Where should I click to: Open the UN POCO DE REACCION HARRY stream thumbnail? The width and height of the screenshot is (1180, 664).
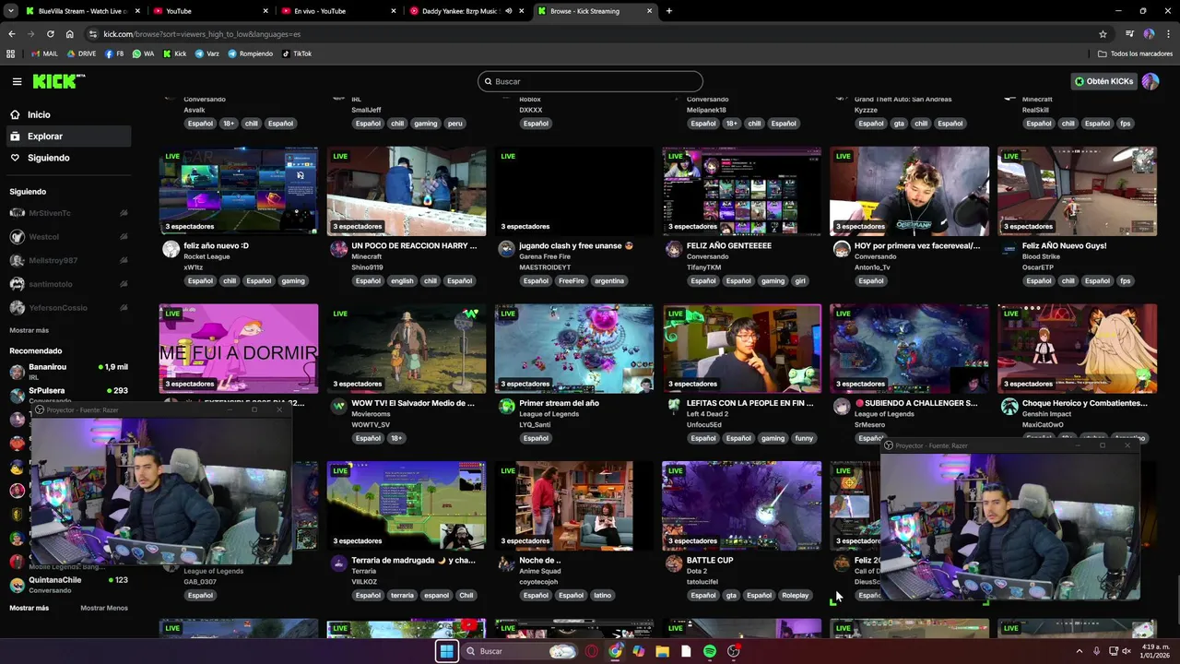pyautogui.click(x=407, y=191)
